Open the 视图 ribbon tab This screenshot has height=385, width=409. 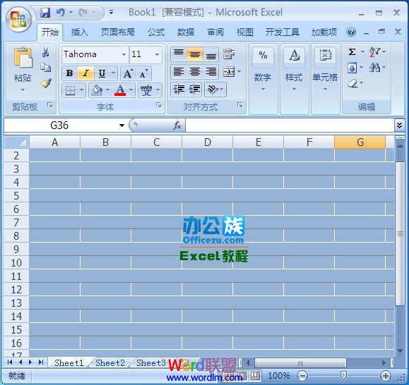(244, 32)
